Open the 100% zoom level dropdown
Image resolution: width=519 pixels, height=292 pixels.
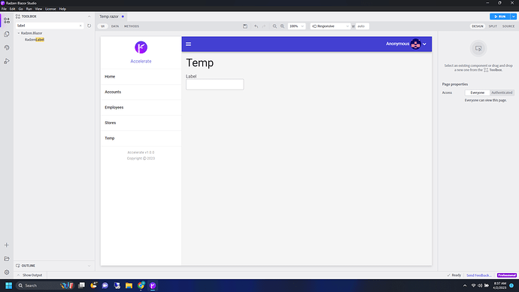pos(296,26)
